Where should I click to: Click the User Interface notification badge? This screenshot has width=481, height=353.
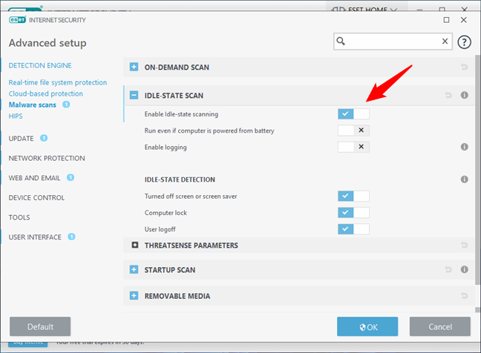tap(71, 237)
